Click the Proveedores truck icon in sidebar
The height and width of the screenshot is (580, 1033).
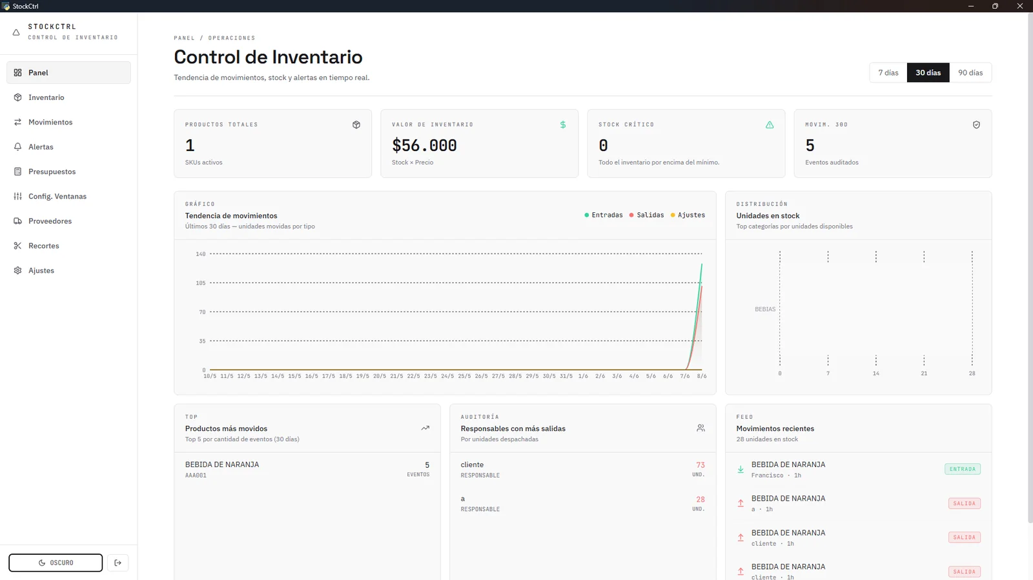click(x=17, y=221)
